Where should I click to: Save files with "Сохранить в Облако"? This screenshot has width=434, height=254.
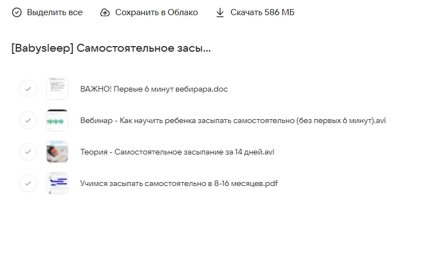click(x=156, y=12)
